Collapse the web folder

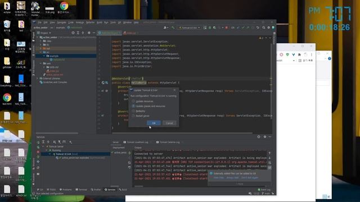41,63
